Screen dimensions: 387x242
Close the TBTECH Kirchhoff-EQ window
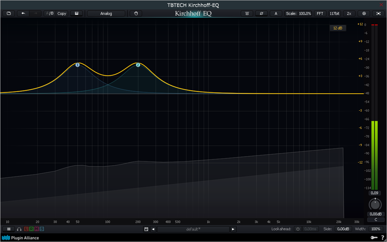[x=381, y=5]
